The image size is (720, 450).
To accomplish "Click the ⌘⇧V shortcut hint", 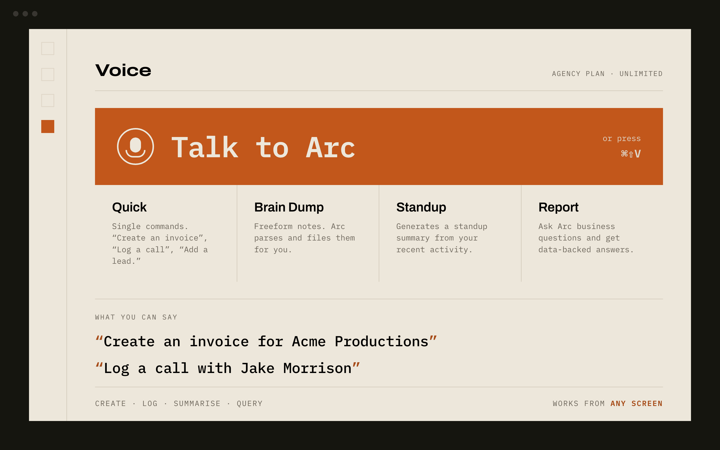I will 631,153.
